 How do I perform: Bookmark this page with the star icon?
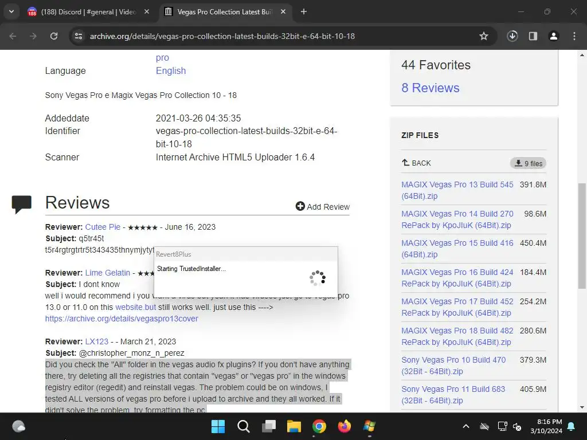tap(484, 36)
